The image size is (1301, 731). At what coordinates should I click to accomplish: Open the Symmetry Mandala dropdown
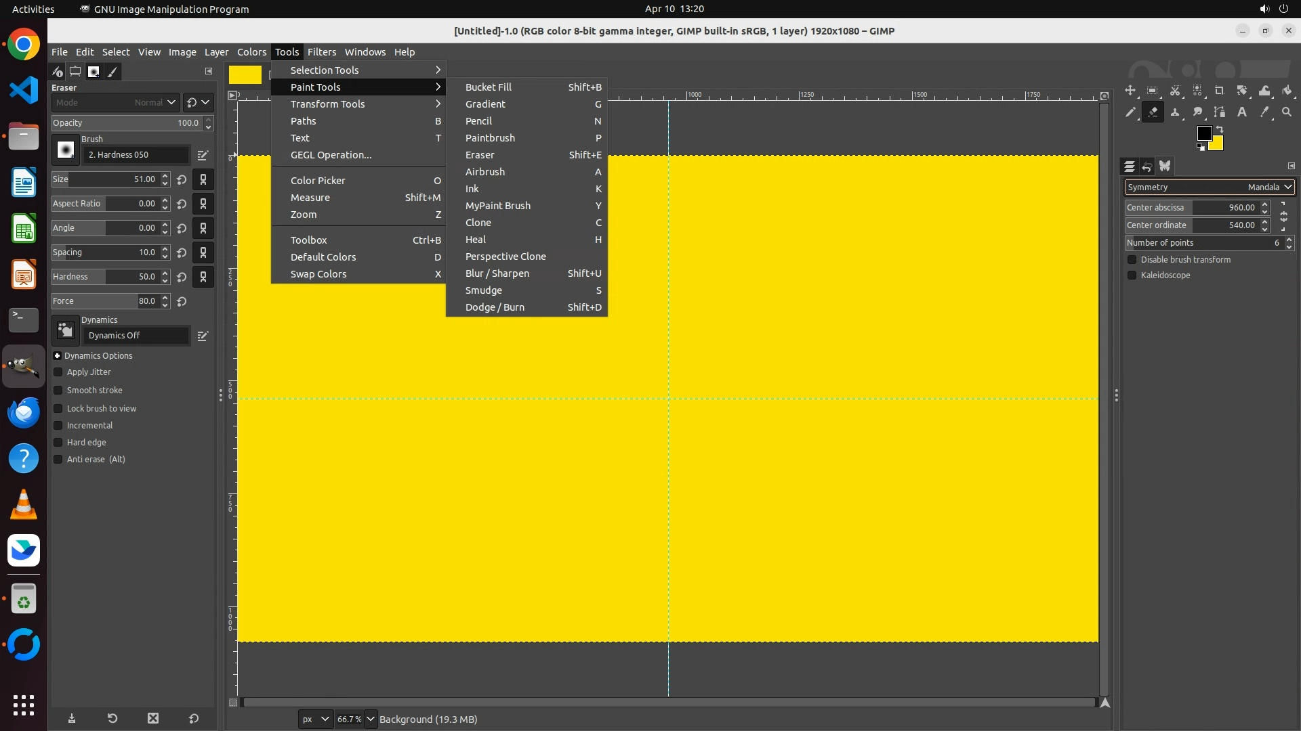[x=1210, y=187]
